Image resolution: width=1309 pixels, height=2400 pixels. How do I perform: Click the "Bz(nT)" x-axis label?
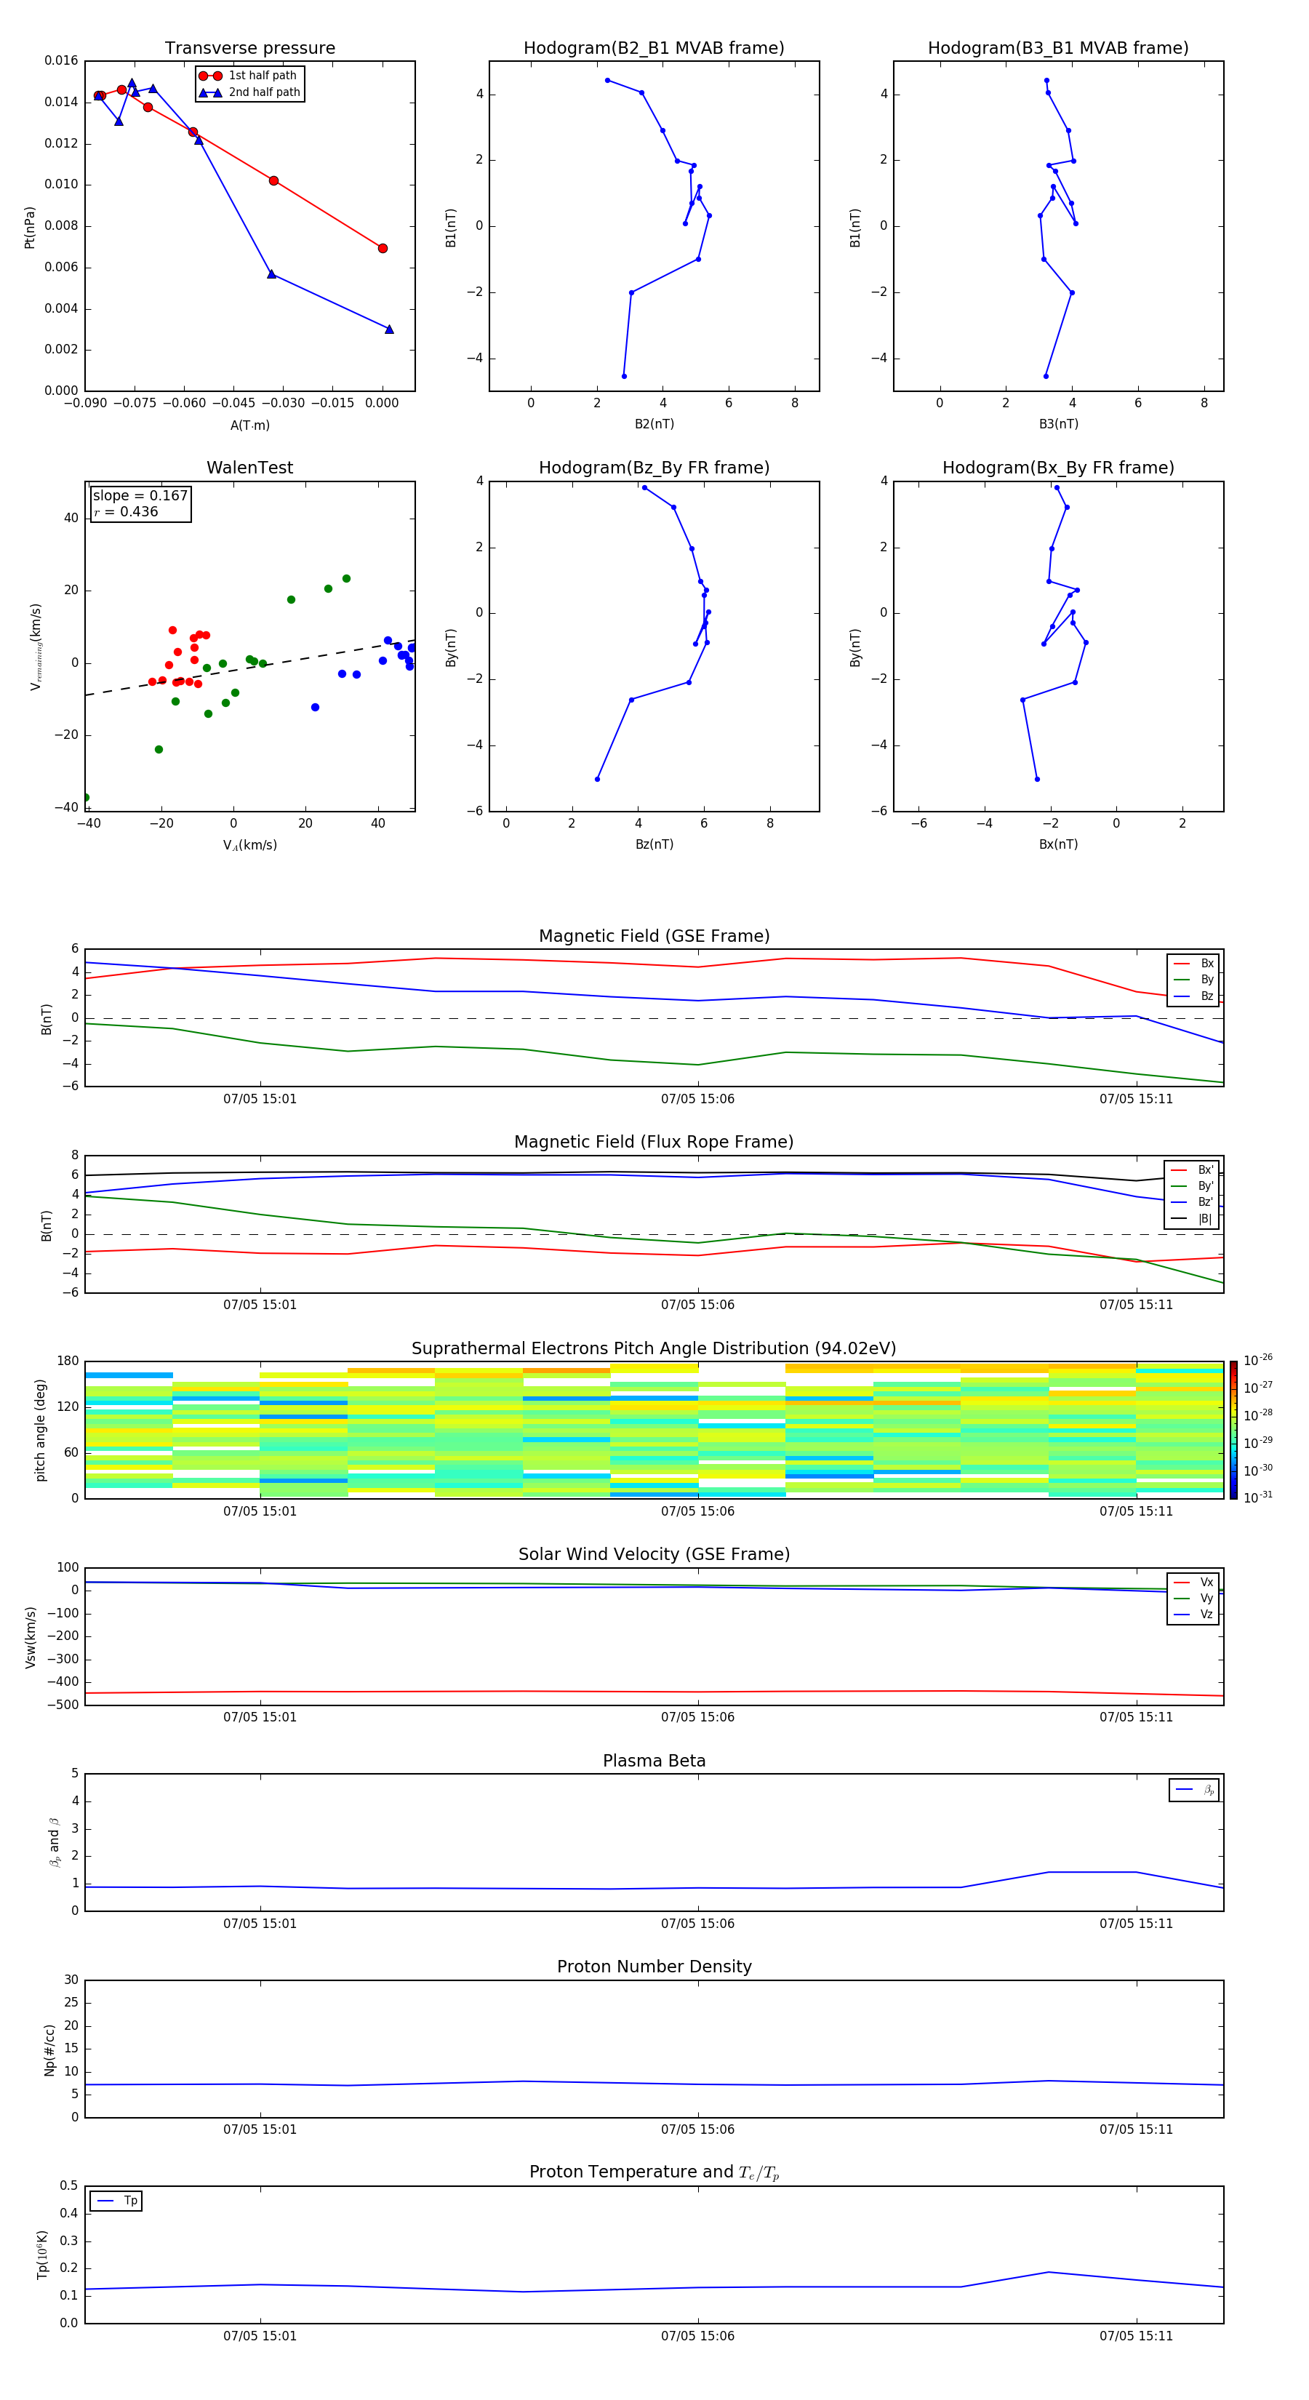pos(654,844)
